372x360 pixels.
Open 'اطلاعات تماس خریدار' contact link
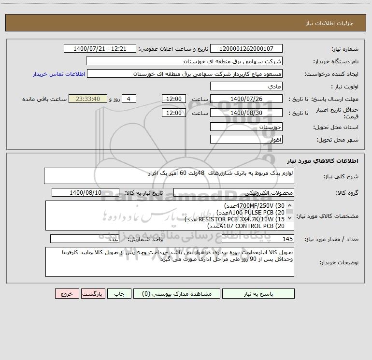pos(59,74)
